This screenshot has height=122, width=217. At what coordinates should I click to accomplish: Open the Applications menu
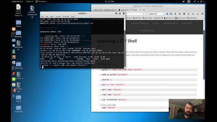(x=17, y=1)
